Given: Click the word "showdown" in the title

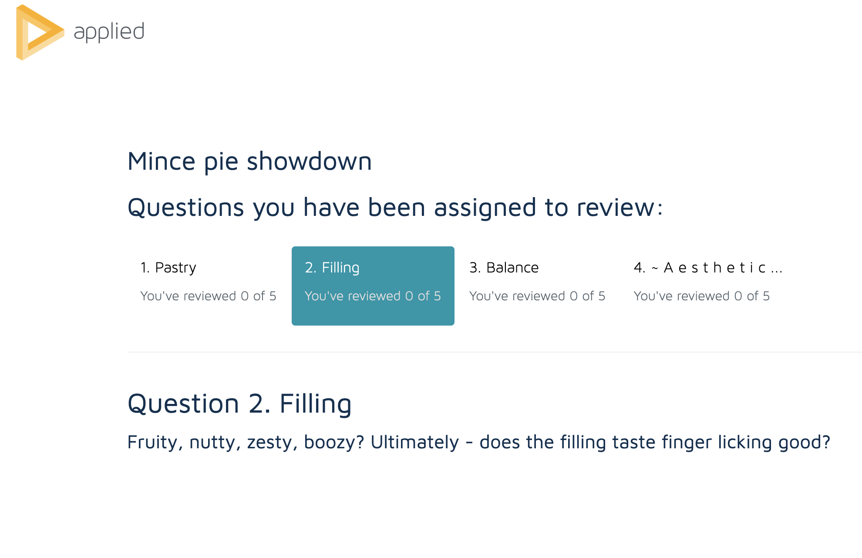Looking at the screenshot, I should (x=309, y=161).
